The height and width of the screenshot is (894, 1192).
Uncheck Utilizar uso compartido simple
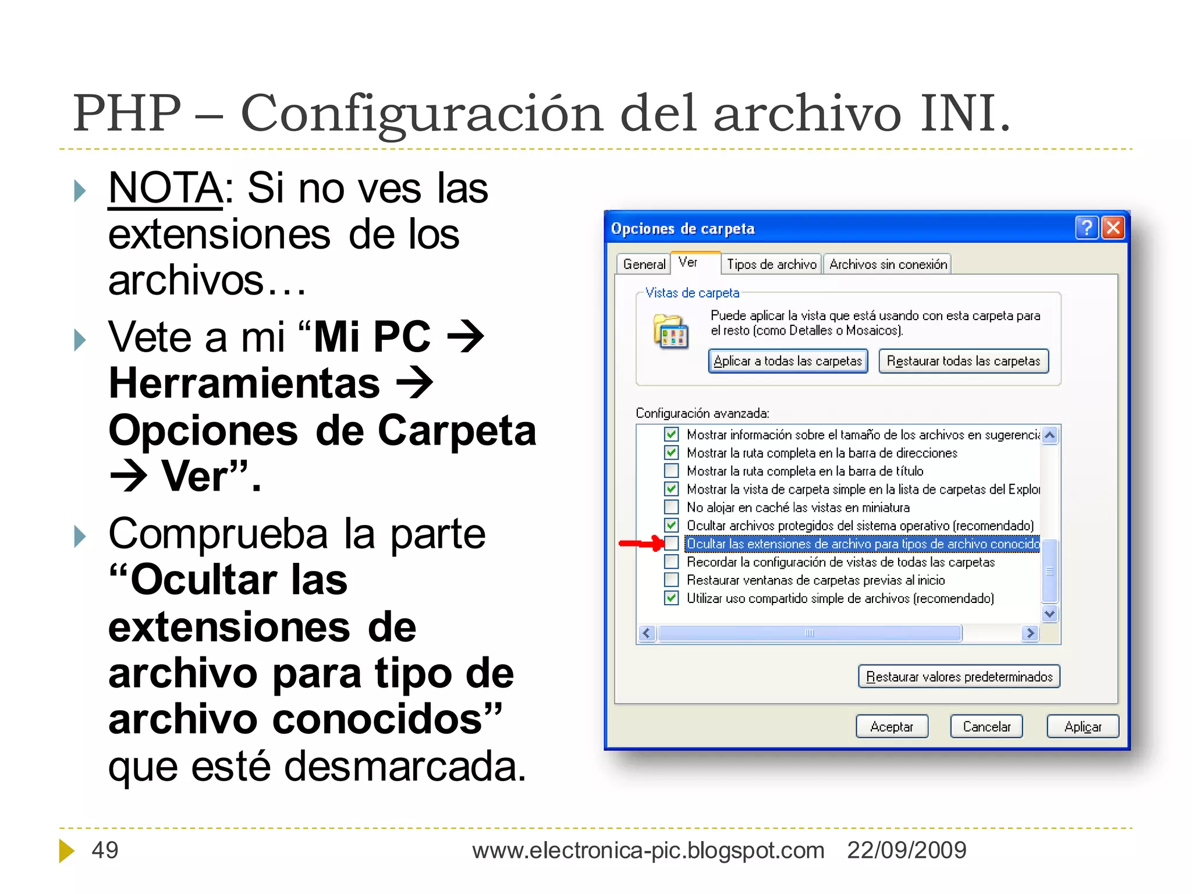click(671, 598)
